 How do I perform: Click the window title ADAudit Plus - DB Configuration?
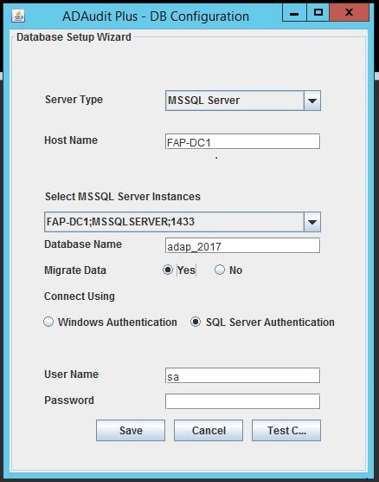coord(156,16)
